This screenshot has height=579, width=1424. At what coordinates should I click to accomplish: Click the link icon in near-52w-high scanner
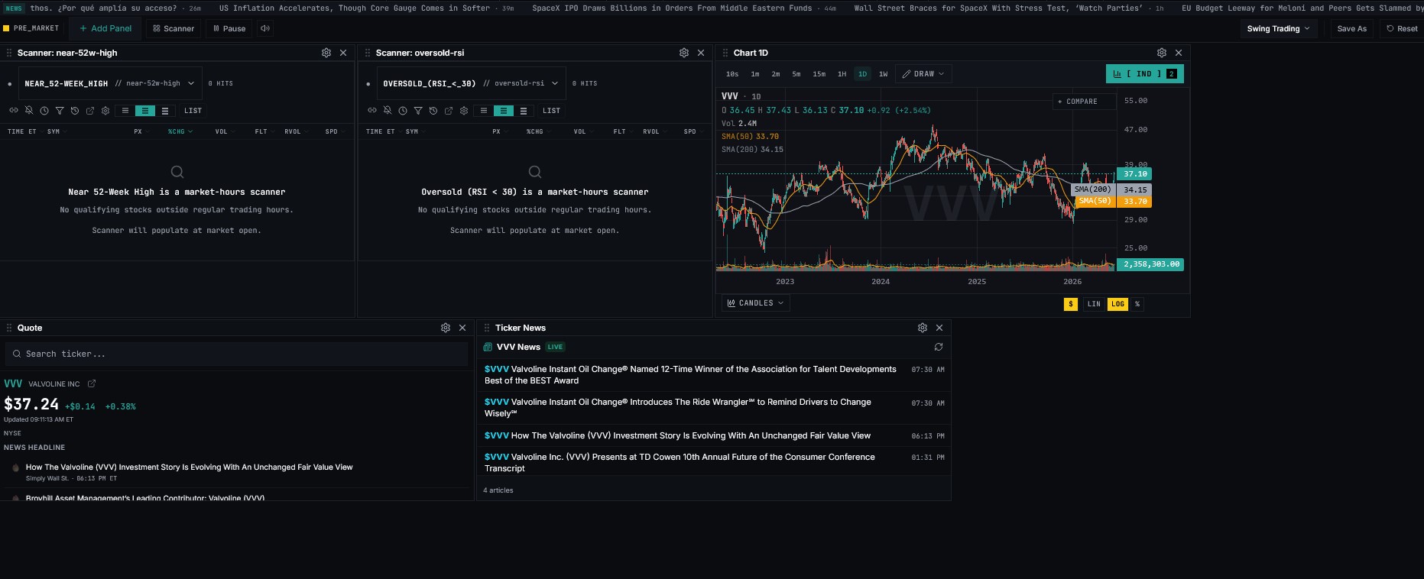14,111
